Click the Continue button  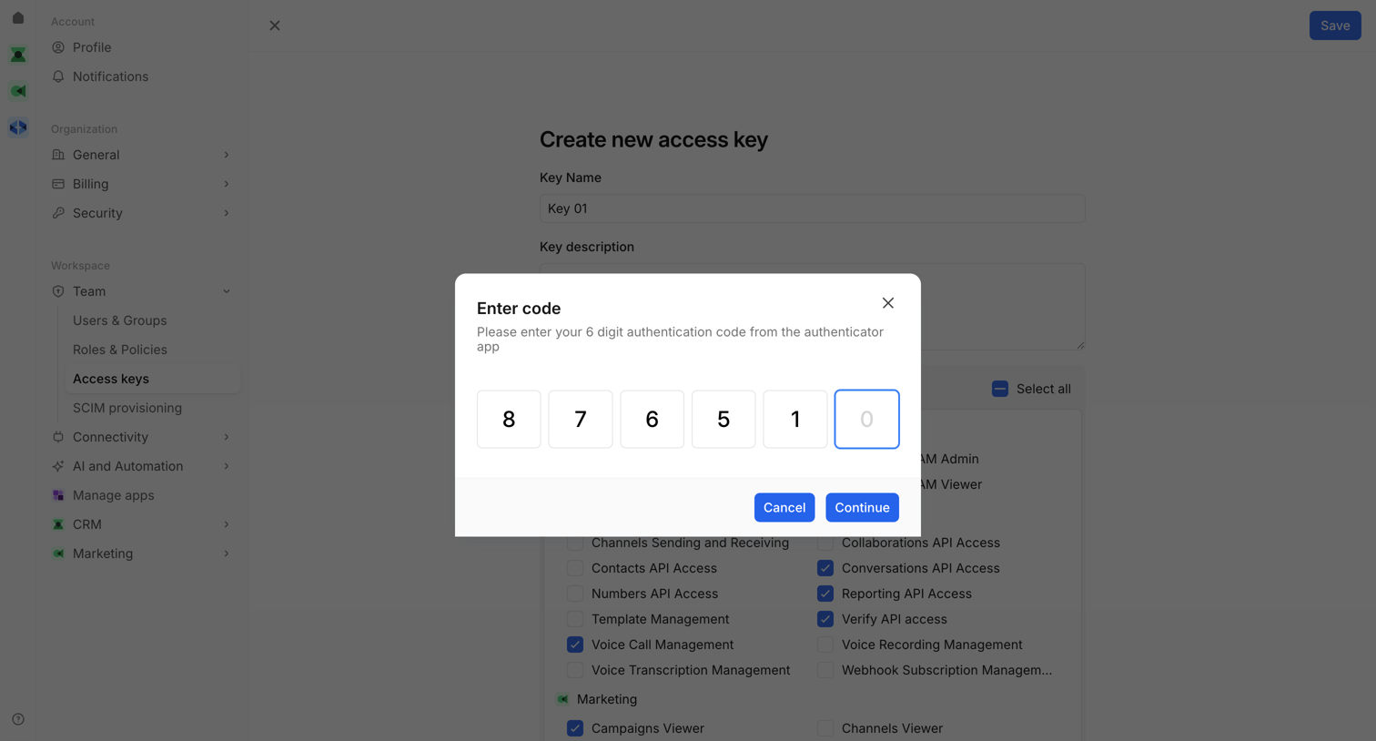coord(863,508)
